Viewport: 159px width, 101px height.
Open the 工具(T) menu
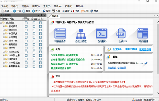pyautogui.click(x=47, y=6)
